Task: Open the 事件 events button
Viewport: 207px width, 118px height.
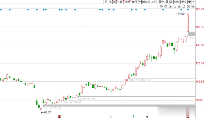Action: [x=135, y=2]
